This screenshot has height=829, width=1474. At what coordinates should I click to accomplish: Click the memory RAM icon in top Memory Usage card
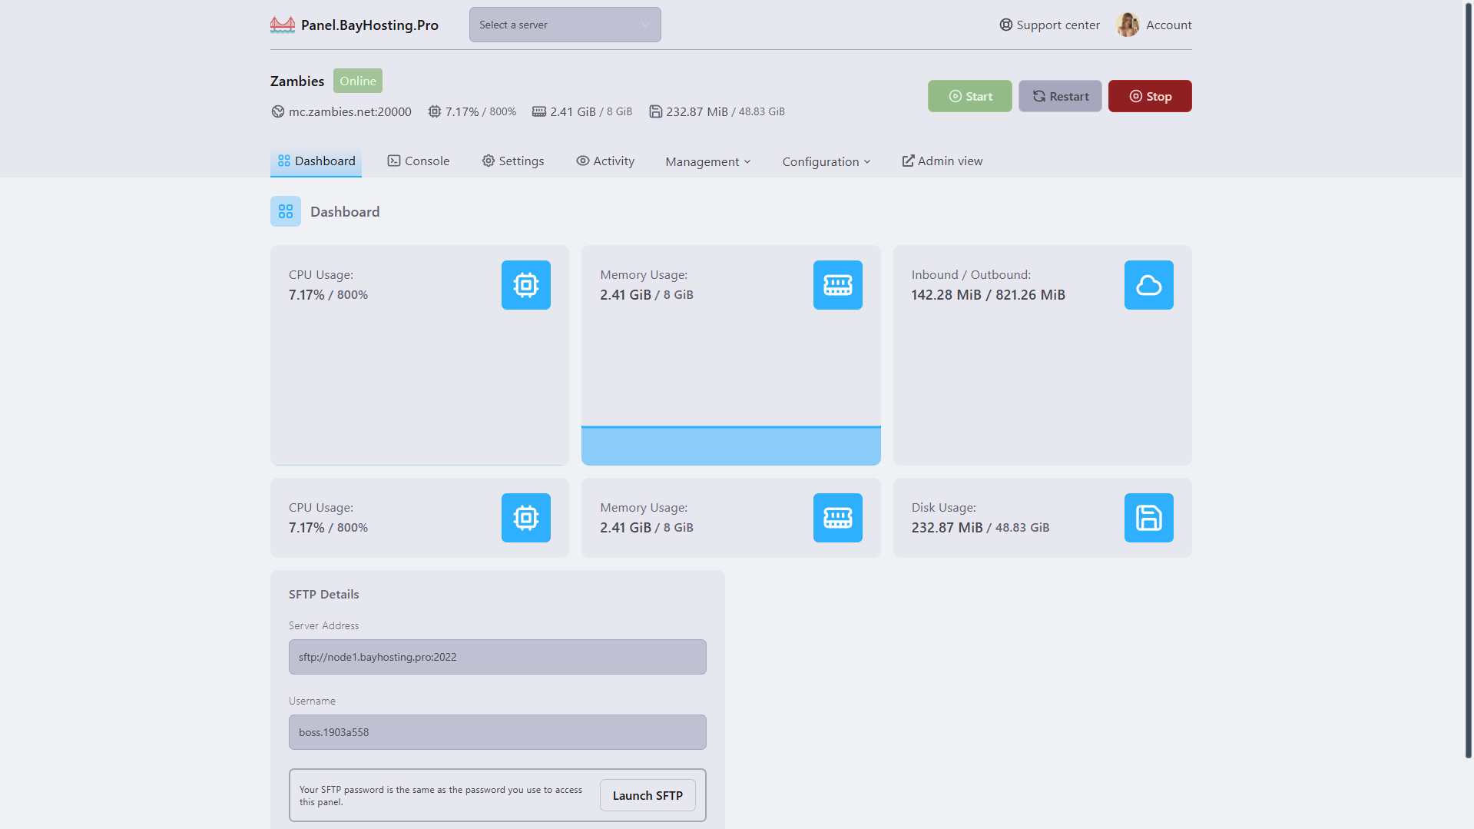837,285
